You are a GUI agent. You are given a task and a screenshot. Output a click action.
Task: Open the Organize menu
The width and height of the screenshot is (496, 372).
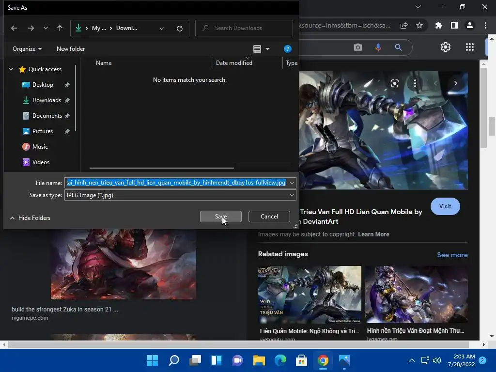tap(27, 49)
